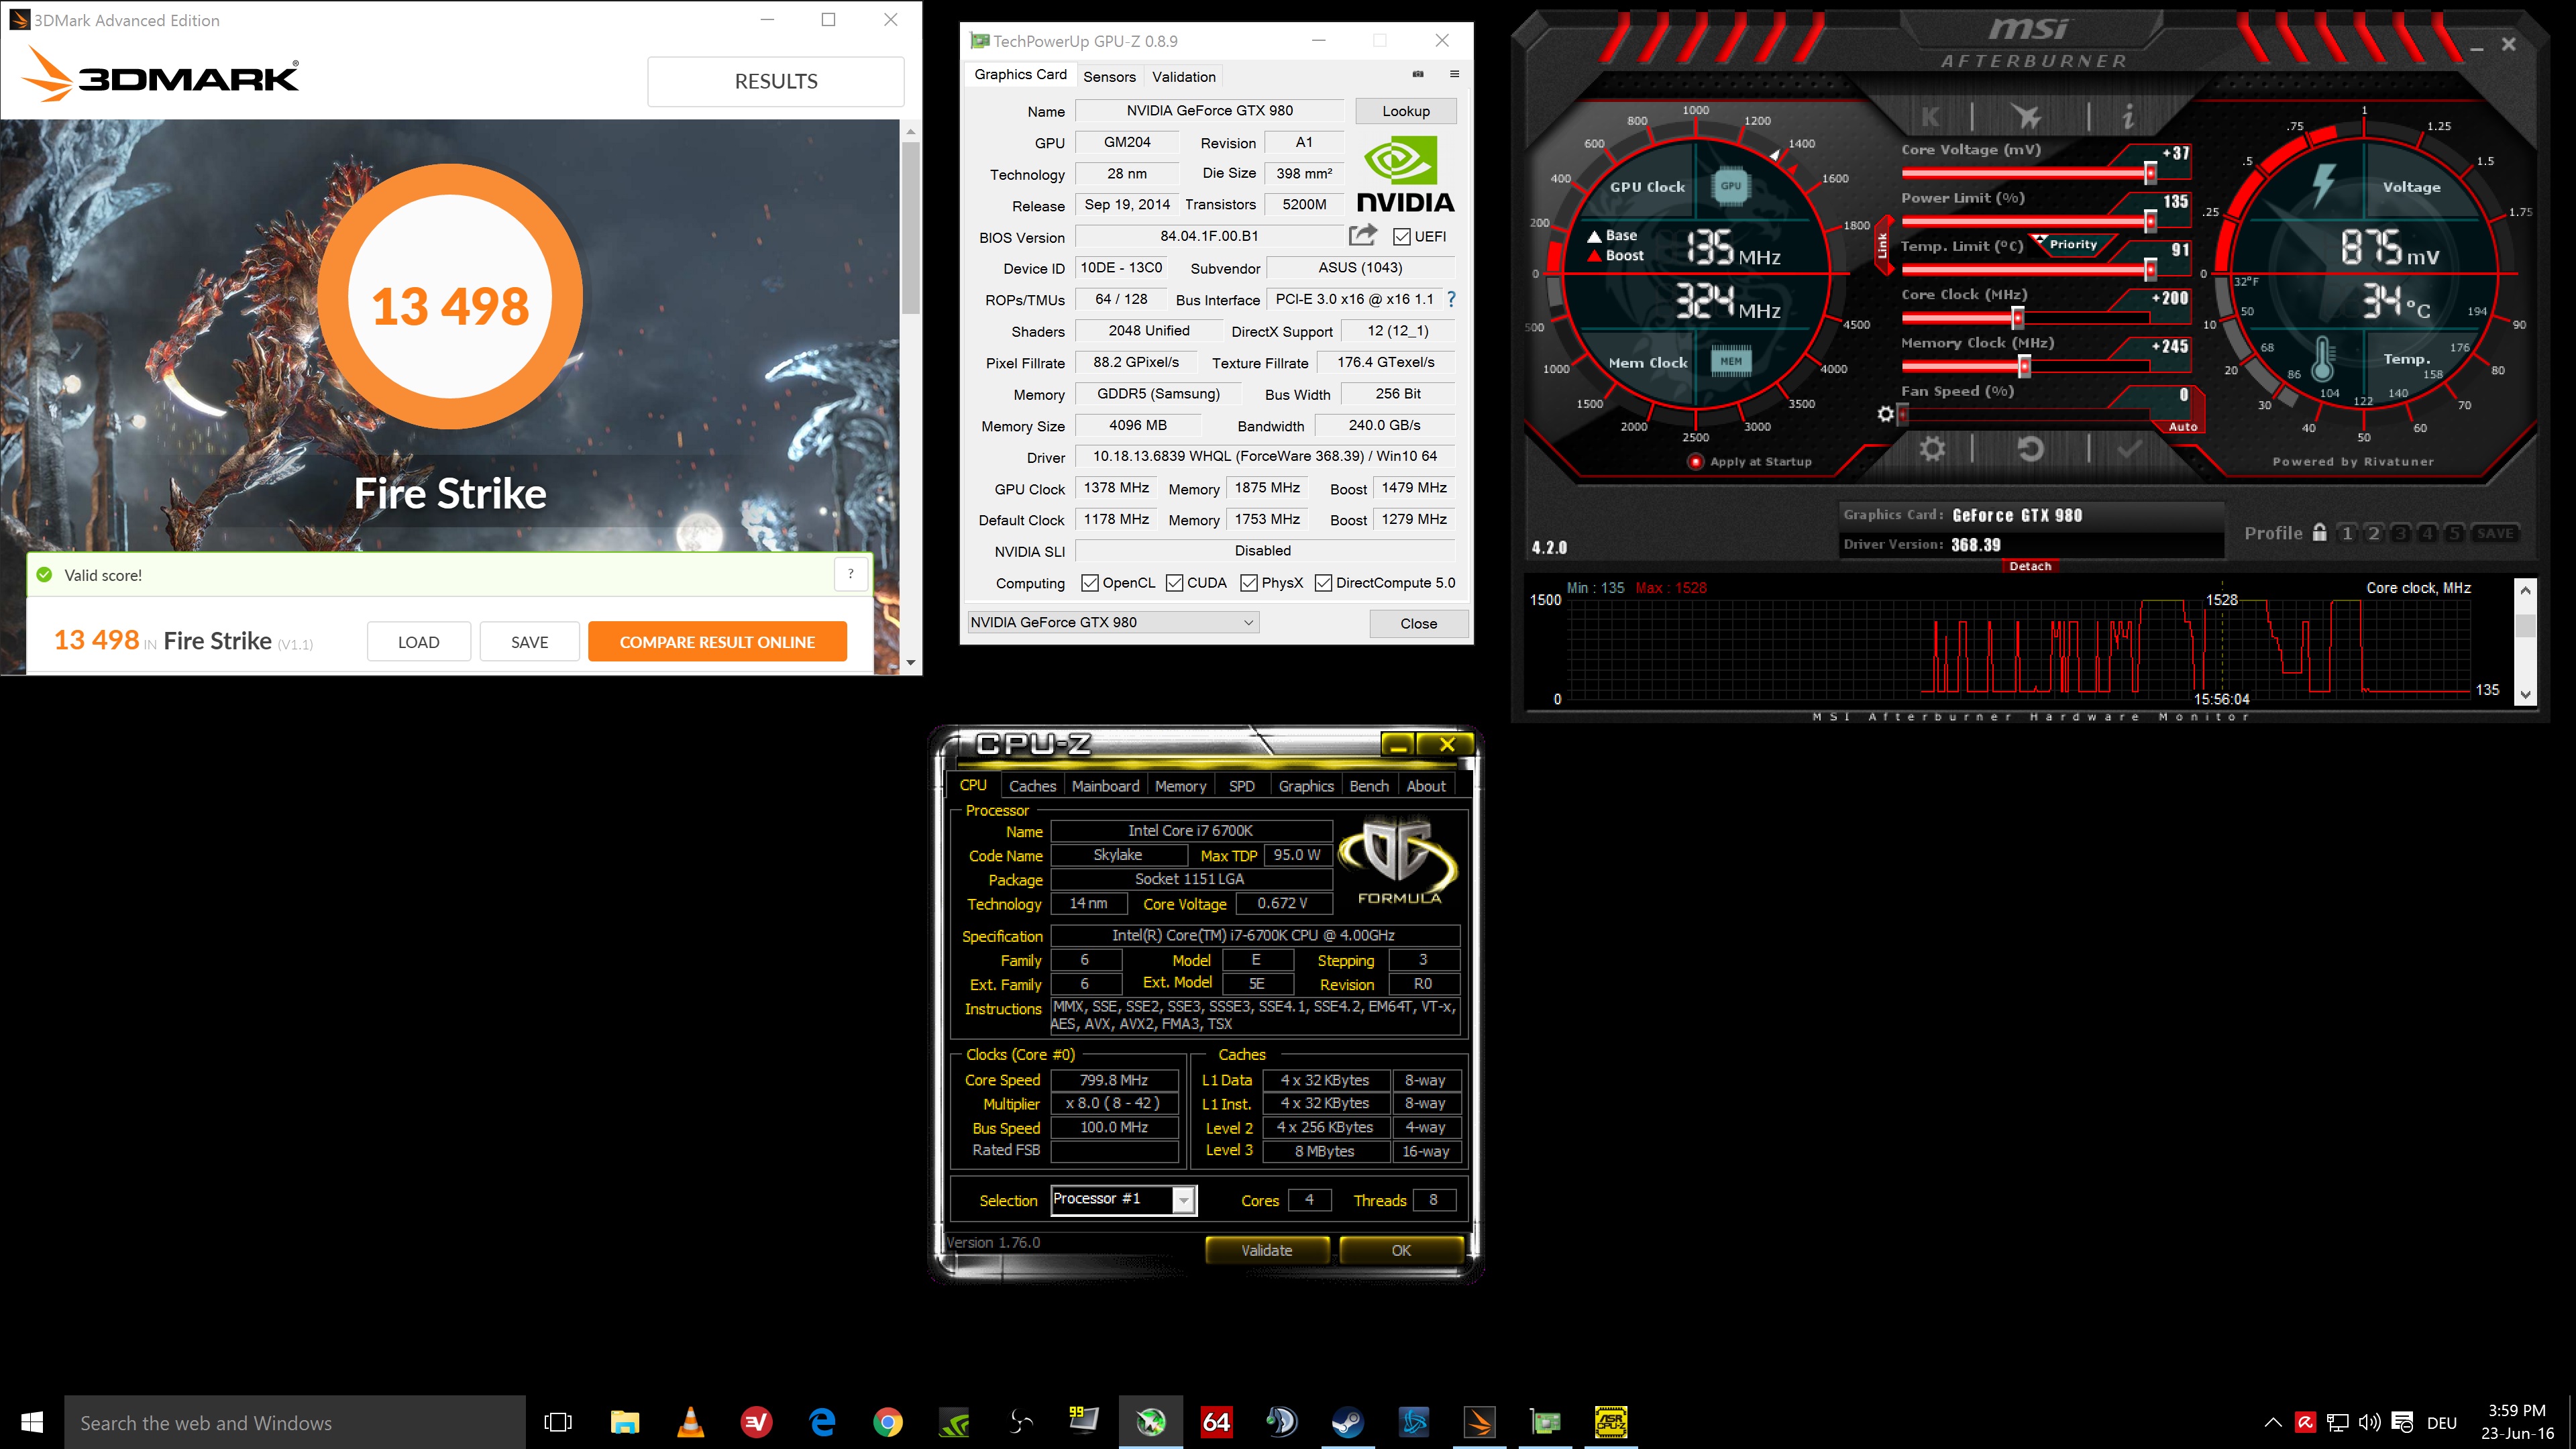Viewport: 2576px width, 1449px height.
Task: Open Microsoft Edge from the taskbar
Action: 822,1422
